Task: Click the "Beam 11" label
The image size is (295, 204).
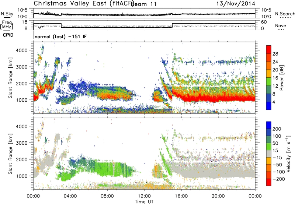Action: tap(144, 4)
